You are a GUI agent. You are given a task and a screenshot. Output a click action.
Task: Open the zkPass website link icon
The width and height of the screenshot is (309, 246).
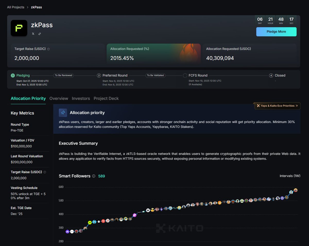click(x=40, y=34)
